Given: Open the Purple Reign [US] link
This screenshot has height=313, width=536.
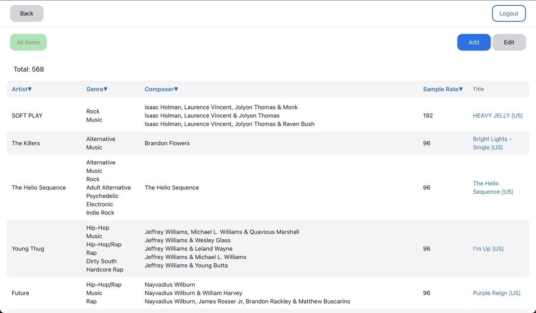Looking at the screenshot, I should (x=496, y=293).
